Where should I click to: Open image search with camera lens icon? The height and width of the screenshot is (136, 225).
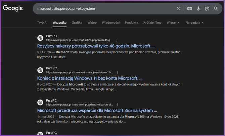point(207,9)
